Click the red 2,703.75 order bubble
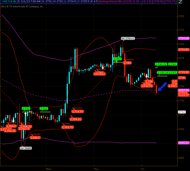Screen dimensions: 190x171 click(x=68, y=127)
